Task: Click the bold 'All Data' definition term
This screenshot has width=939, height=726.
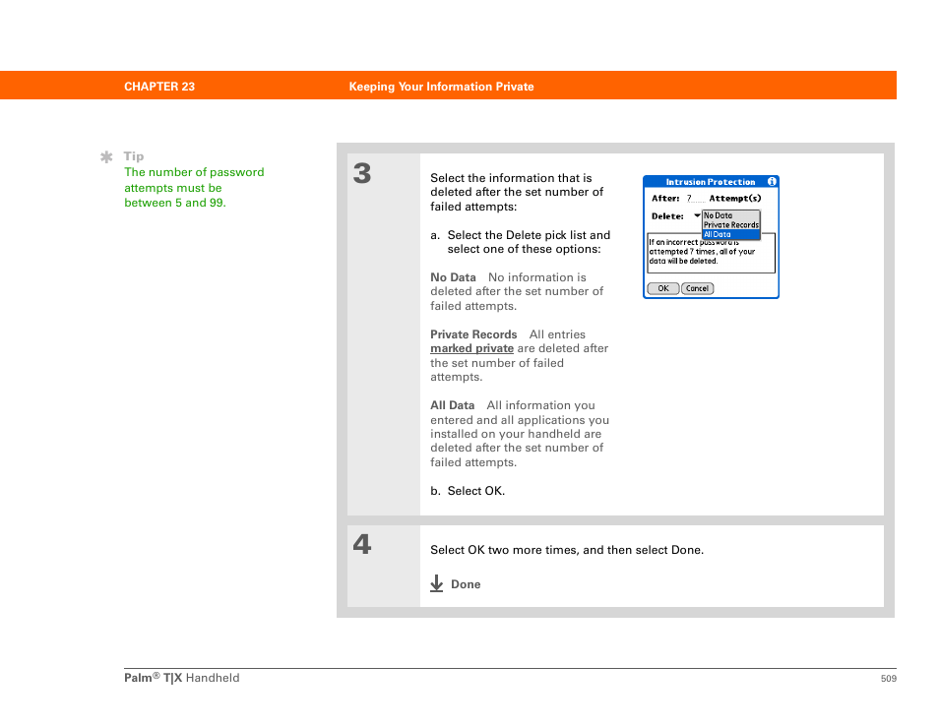Action: tap(452, 406)
